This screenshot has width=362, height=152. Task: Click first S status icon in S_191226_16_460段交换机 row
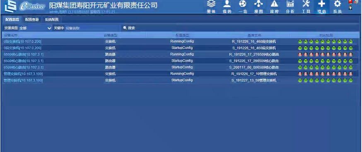(300, 48)
